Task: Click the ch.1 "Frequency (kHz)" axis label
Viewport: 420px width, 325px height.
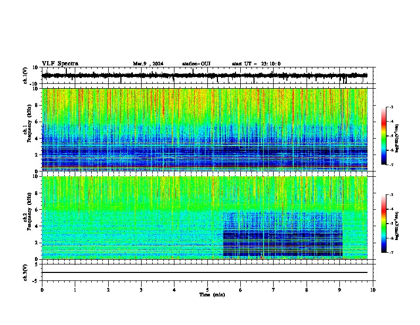Action: 29,123
